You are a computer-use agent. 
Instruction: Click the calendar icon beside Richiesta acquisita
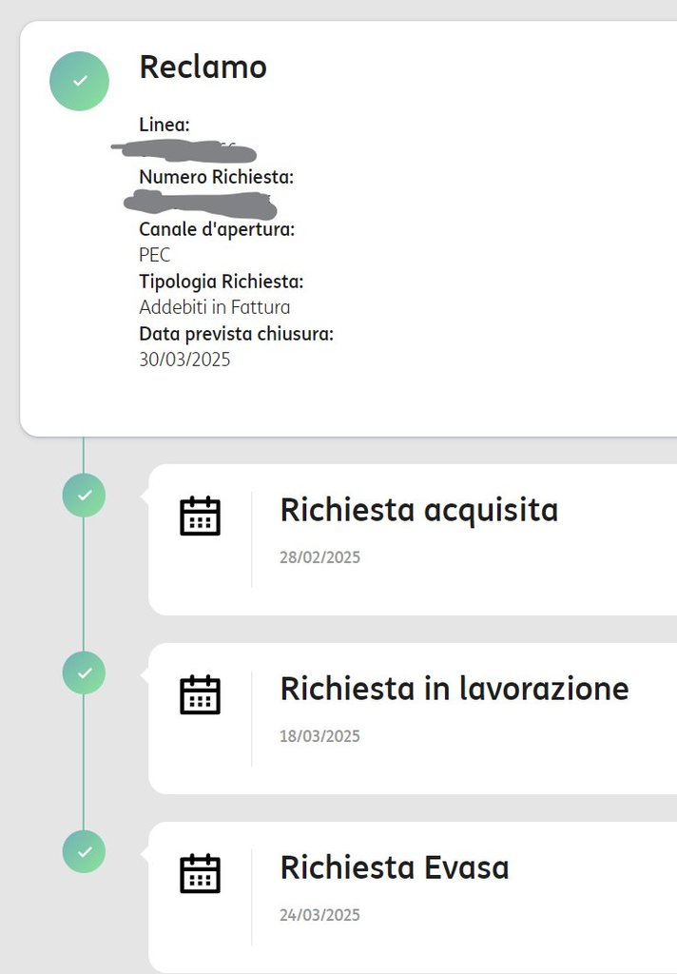(x=200, y=516)
